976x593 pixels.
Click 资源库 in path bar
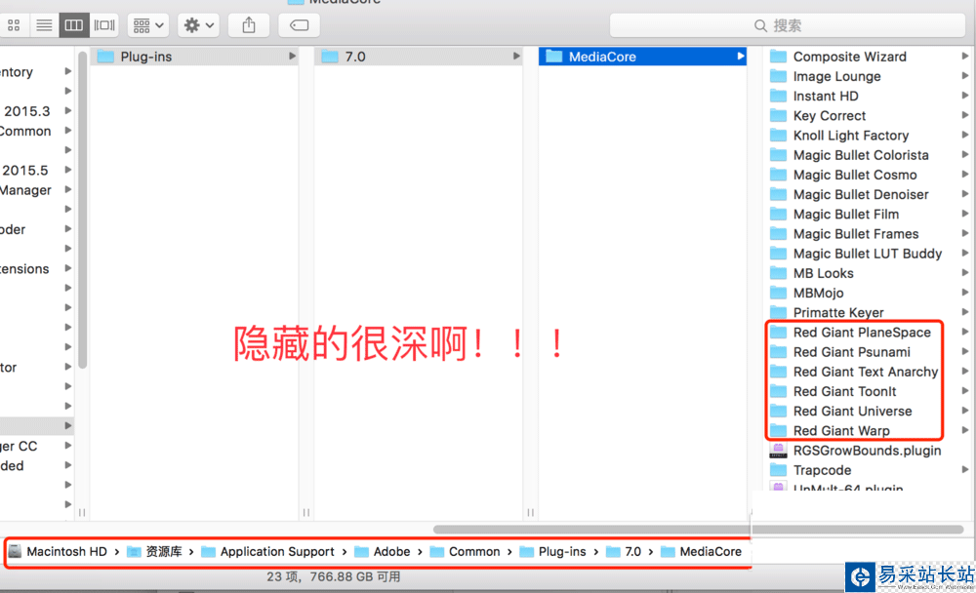[x=154, y=552]
